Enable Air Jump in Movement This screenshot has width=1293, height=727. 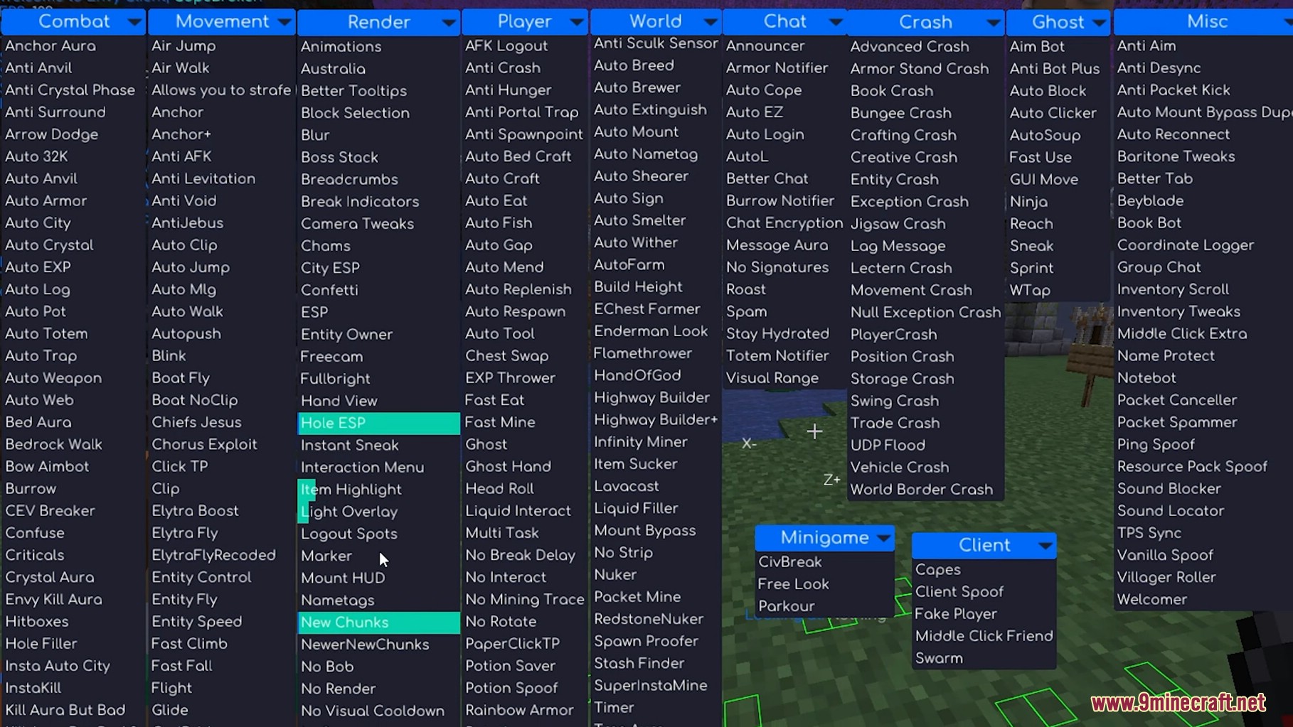221,45
